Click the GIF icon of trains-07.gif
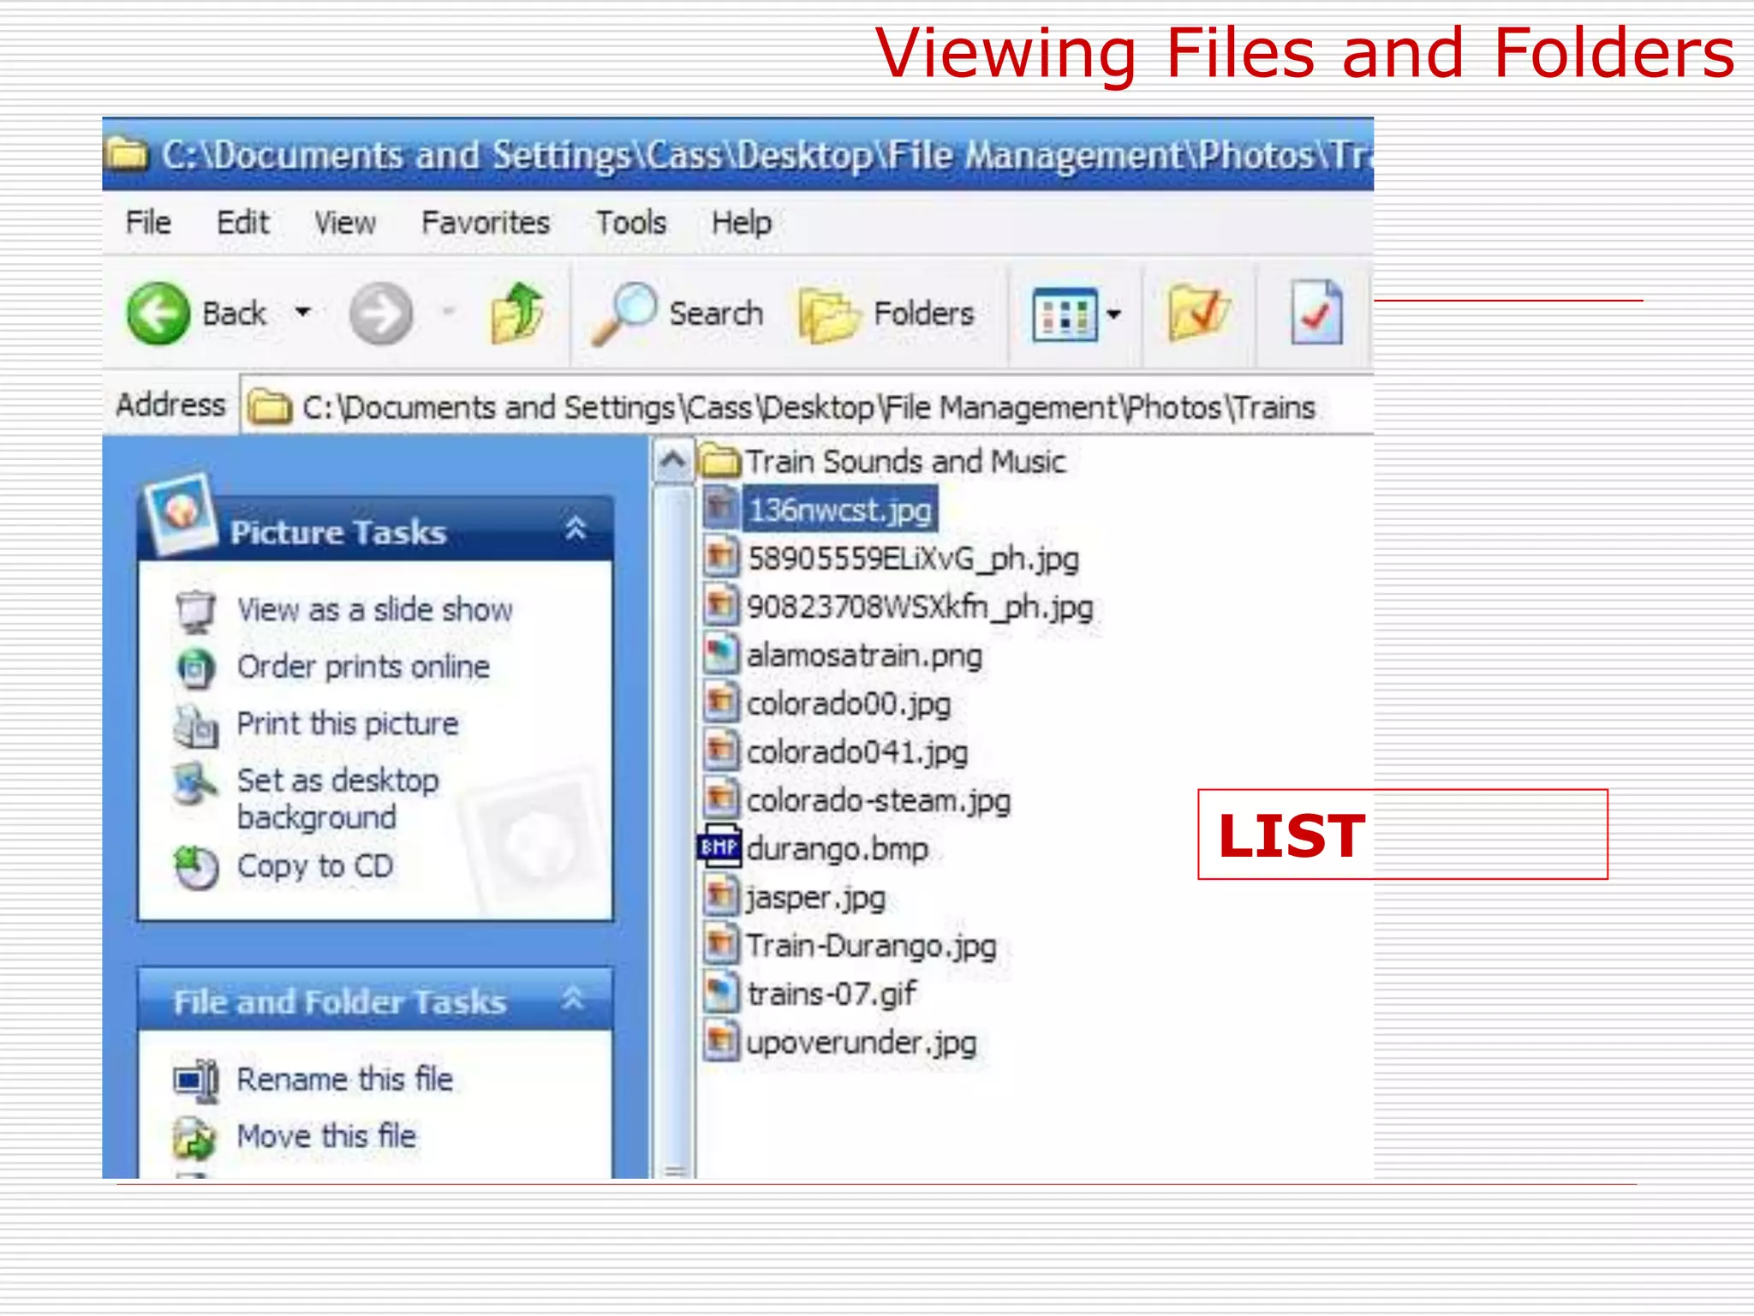 (720, 993)
